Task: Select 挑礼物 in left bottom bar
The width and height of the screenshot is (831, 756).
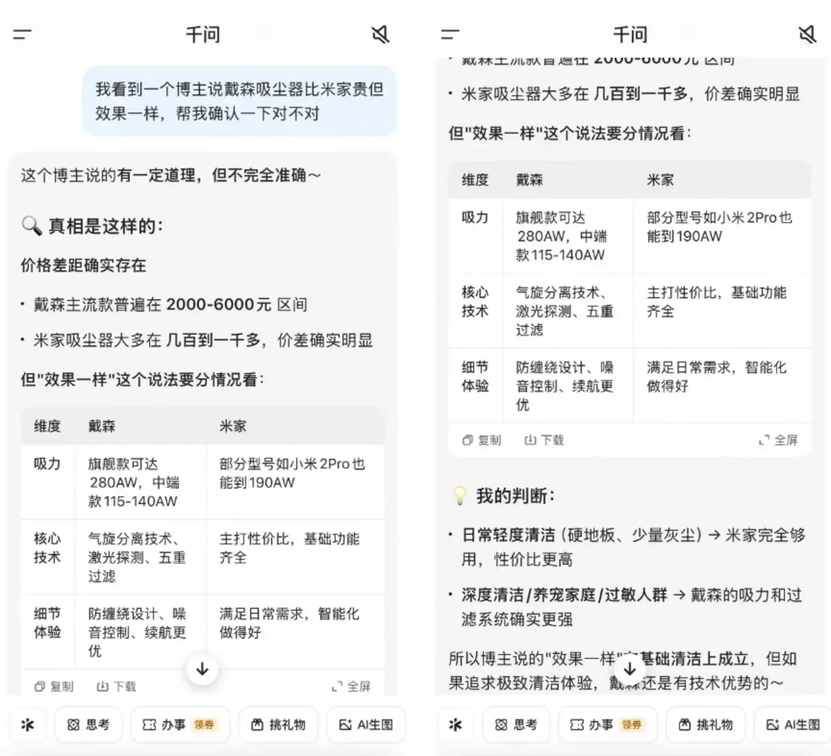Action: click(278, 724)
